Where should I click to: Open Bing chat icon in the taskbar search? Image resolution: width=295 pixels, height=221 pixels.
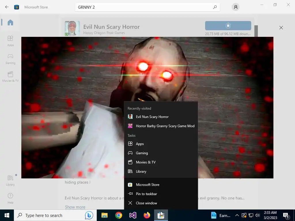click(89, 215)
